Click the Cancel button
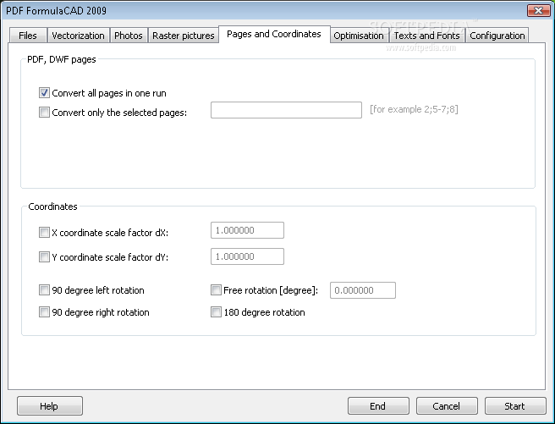 coord(447,406)
